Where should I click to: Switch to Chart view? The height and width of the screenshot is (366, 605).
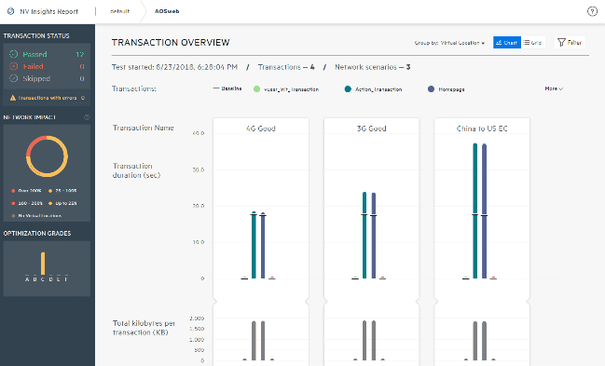click(506, 43)
